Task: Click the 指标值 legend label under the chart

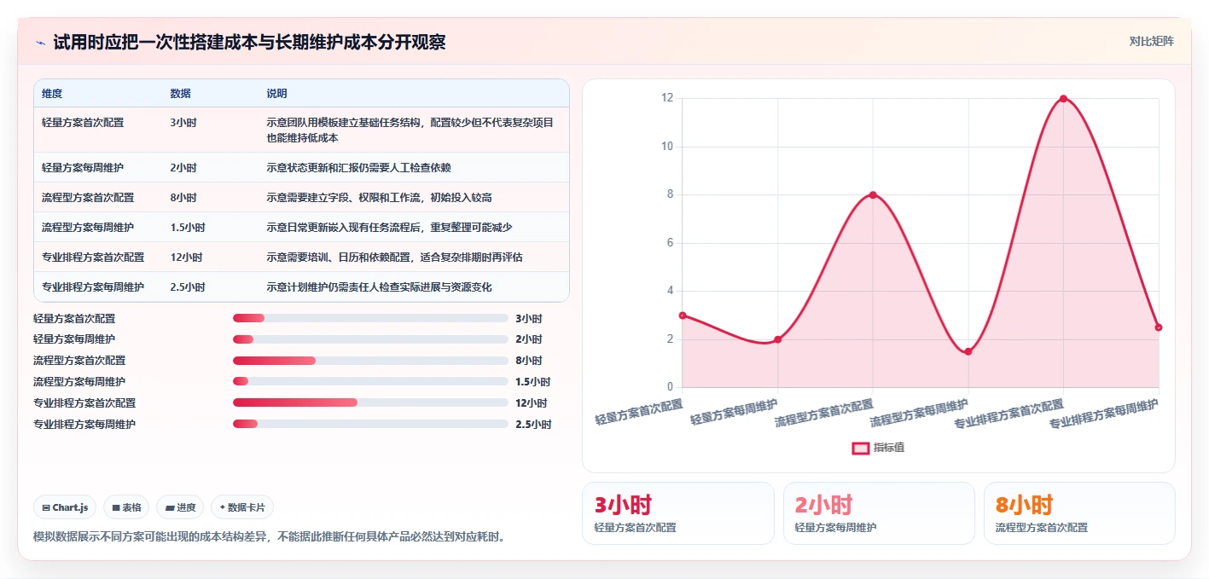Action: pos(889,448)
